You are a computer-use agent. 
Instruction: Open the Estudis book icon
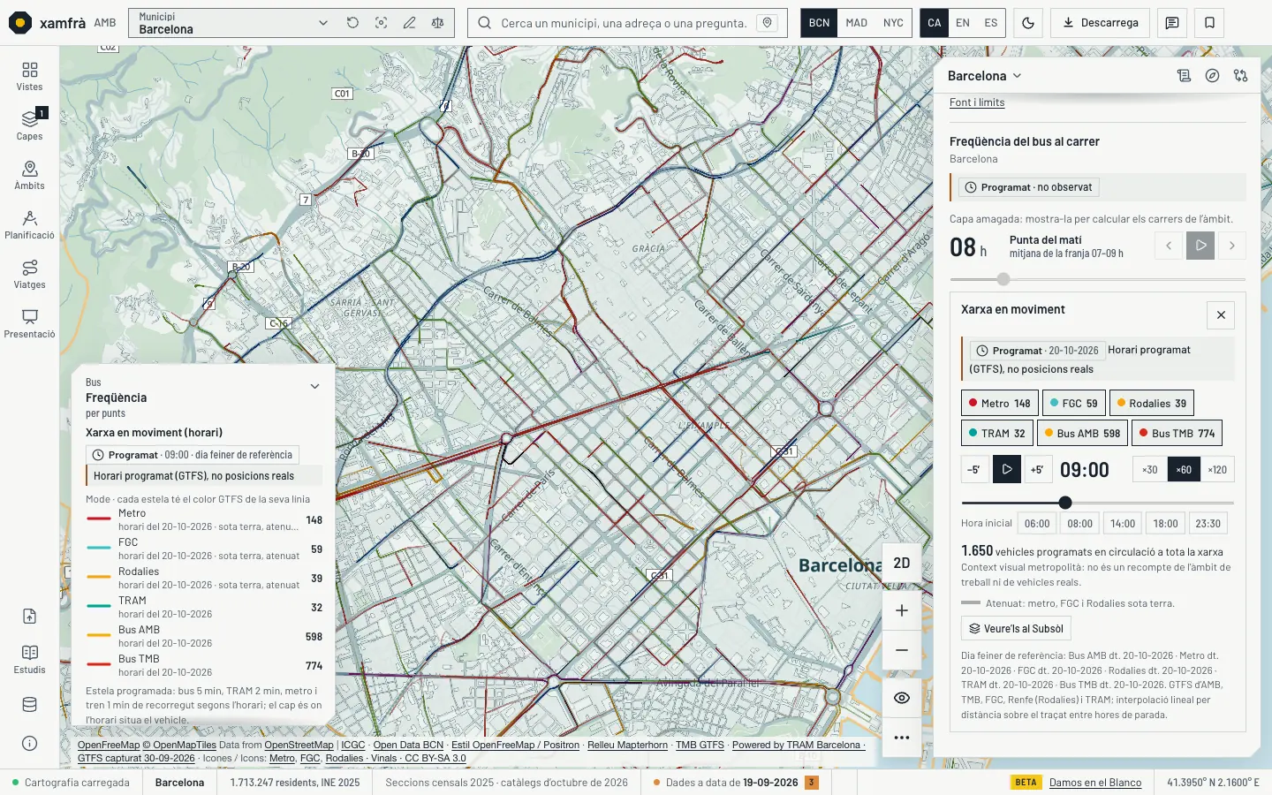coord(29,659)
